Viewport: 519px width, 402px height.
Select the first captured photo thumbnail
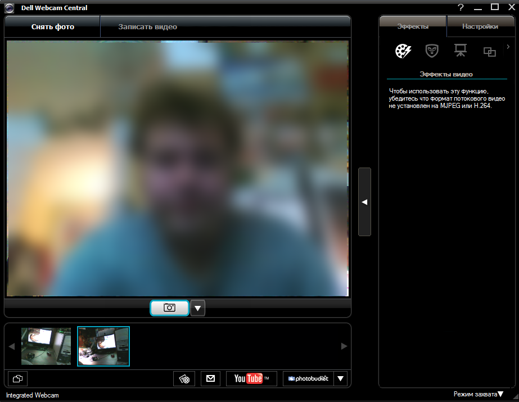pos(46,346)
